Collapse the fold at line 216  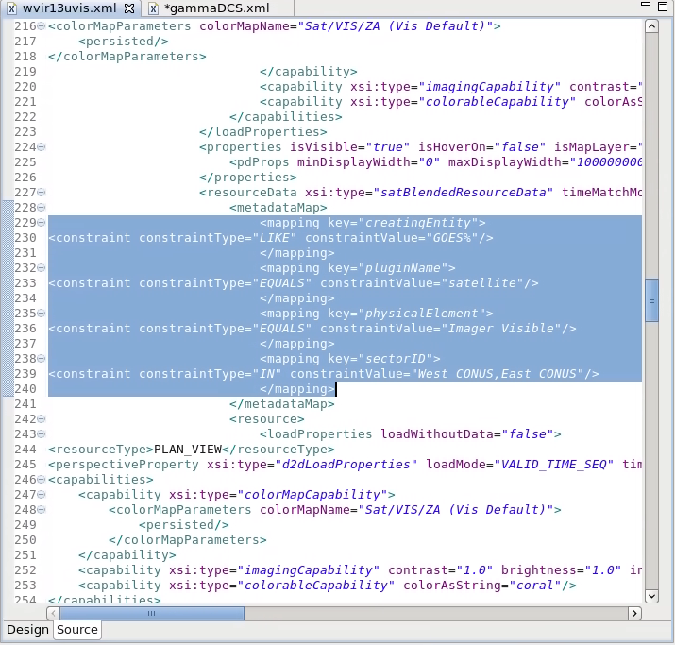41,26
